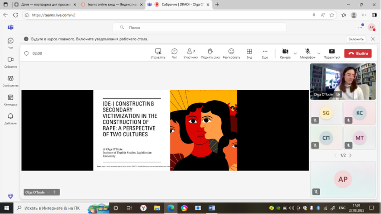
Task: Open the Reactions smiley icon
Action: coord(231,53)
